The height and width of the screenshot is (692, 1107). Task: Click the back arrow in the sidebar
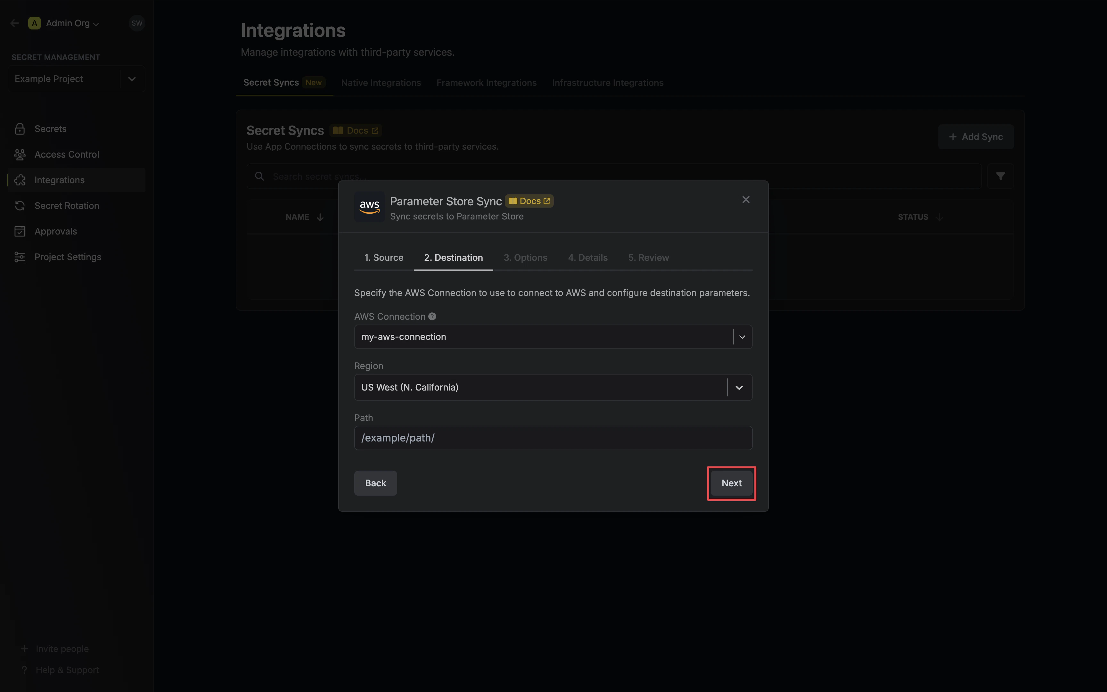pyautogui.click(x=15, y=23)
